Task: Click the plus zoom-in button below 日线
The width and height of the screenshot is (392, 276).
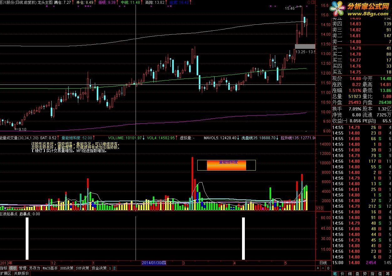Action: (x=318, y=268)
